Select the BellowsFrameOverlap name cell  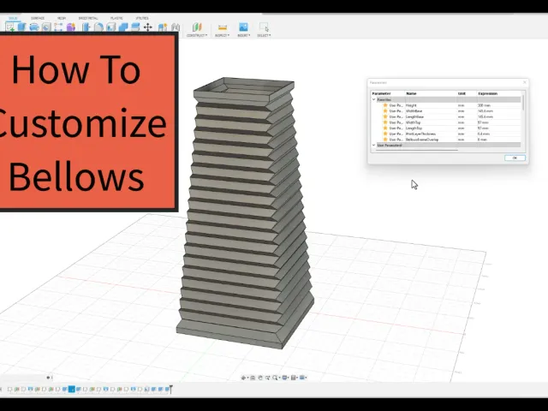[x=431, y=140]
